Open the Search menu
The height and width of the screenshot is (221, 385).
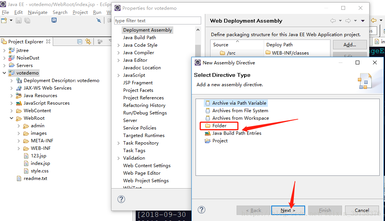coord(60,12)
